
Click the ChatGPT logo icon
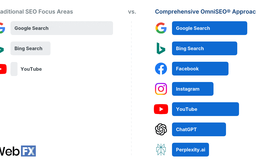pyautogui.click(x=161, y=129)
